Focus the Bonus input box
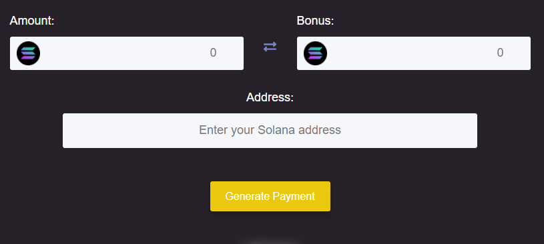The width and height of the screenshot is (544, 244). click(x=414, y=53)
